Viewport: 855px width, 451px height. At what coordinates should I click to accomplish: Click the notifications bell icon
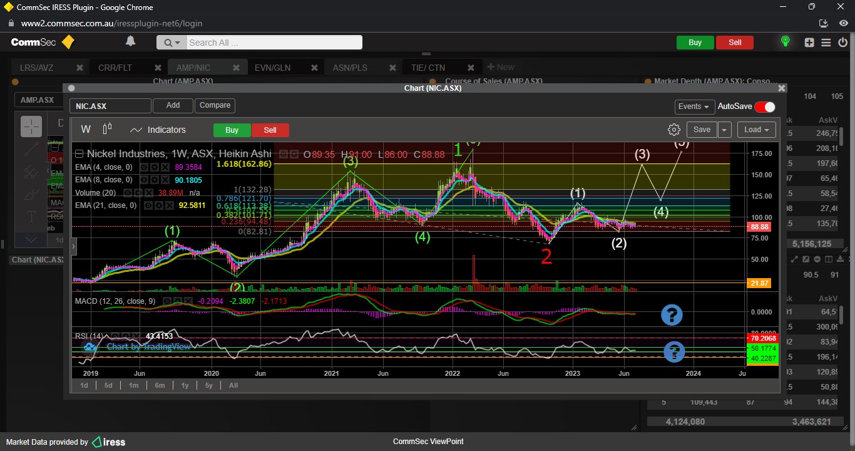pos(130,41)
